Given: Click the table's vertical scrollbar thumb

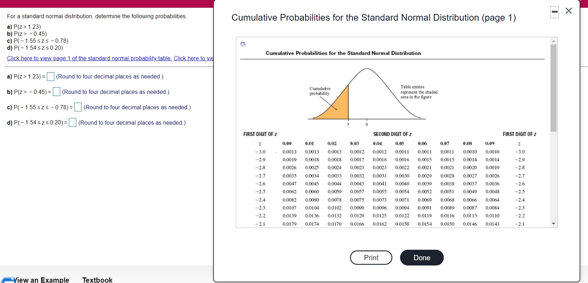Looking at the screenshot, I should (553, 88).
